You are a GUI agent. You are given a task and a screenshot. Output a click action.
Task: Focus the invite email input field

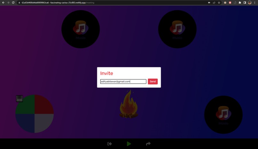pos(123,81)
